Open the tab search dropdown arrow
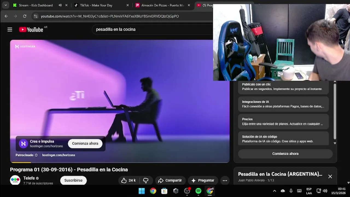Screen dimensions: 350x197 pyautogui.click(x=5, y=5)
